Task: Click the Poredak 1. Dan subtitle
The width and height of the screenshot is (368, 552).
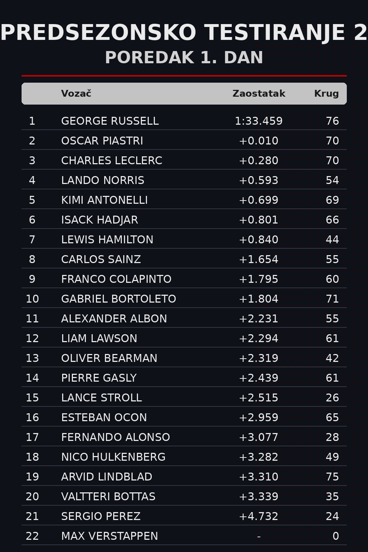Action: 184,58
